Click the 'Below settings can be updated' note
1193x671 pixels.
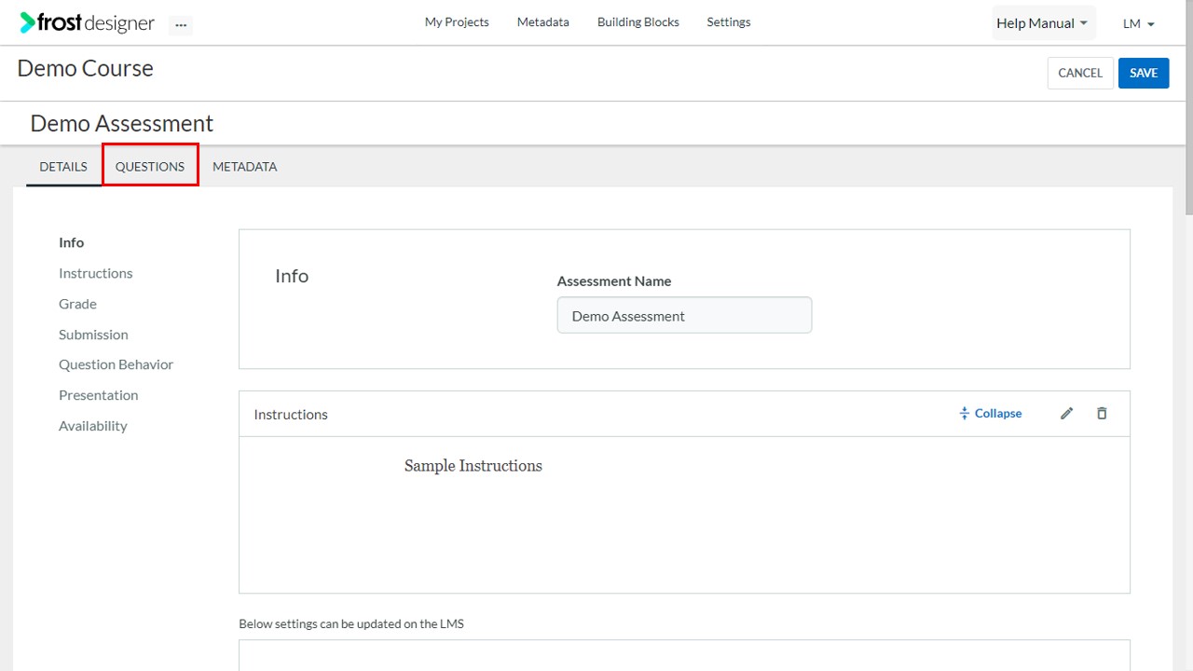click(351, 623)
